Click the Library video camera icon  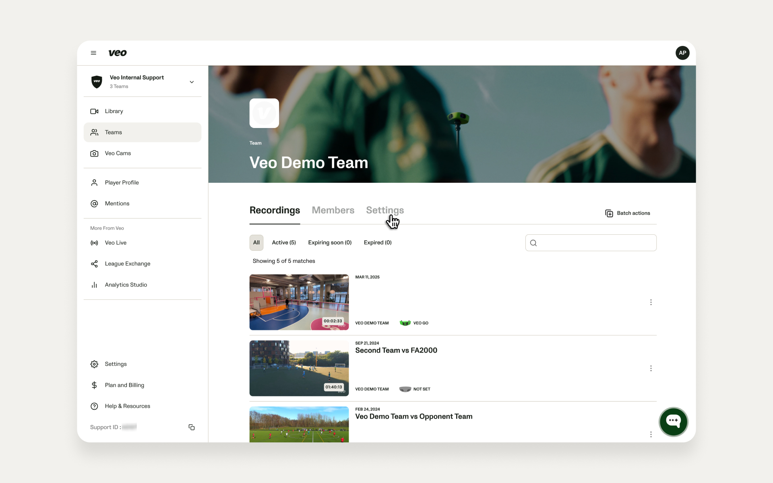pyautogui.click(x=94, y=111)
